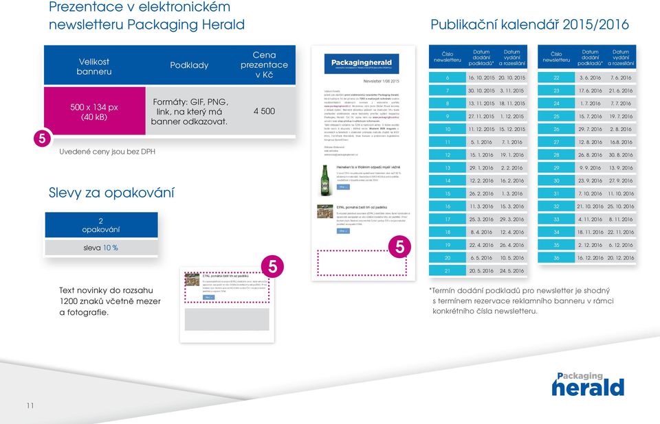Viewport: 660px width, 424px height.
Task: Select the '7. 10. 2016' date cell
Action: [x=590, y=193]
